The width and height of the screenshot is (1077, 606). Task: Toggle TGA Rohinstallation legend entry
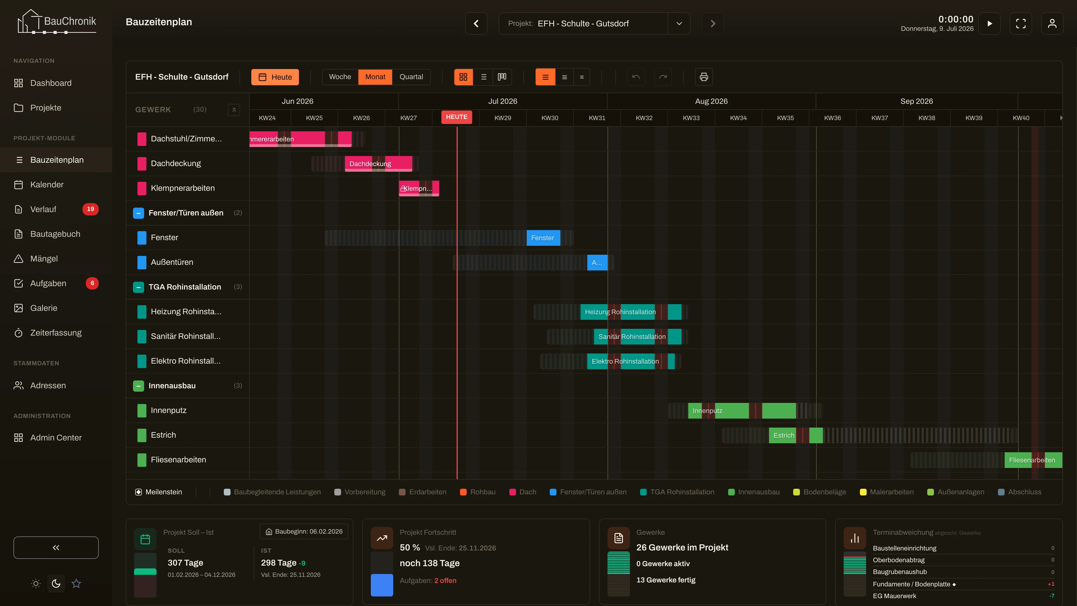(x=677, y=492)
